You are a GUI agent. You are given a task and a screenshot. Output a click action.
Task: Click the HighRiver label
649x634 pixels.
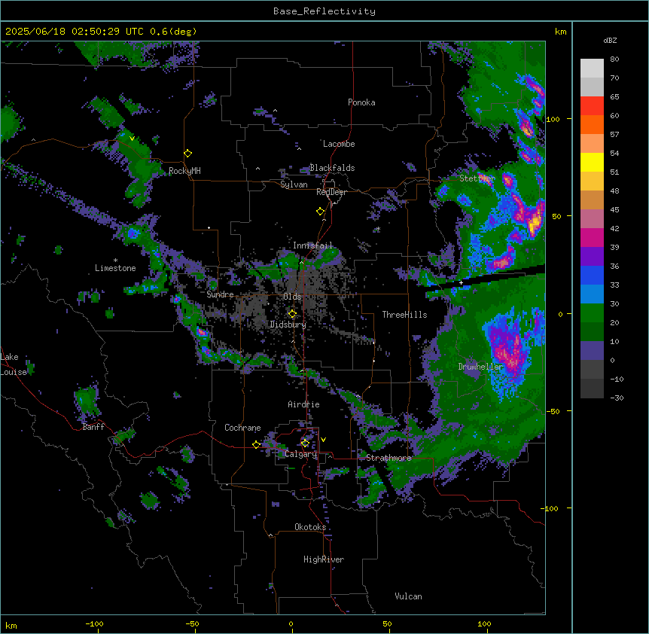point(324,559)
